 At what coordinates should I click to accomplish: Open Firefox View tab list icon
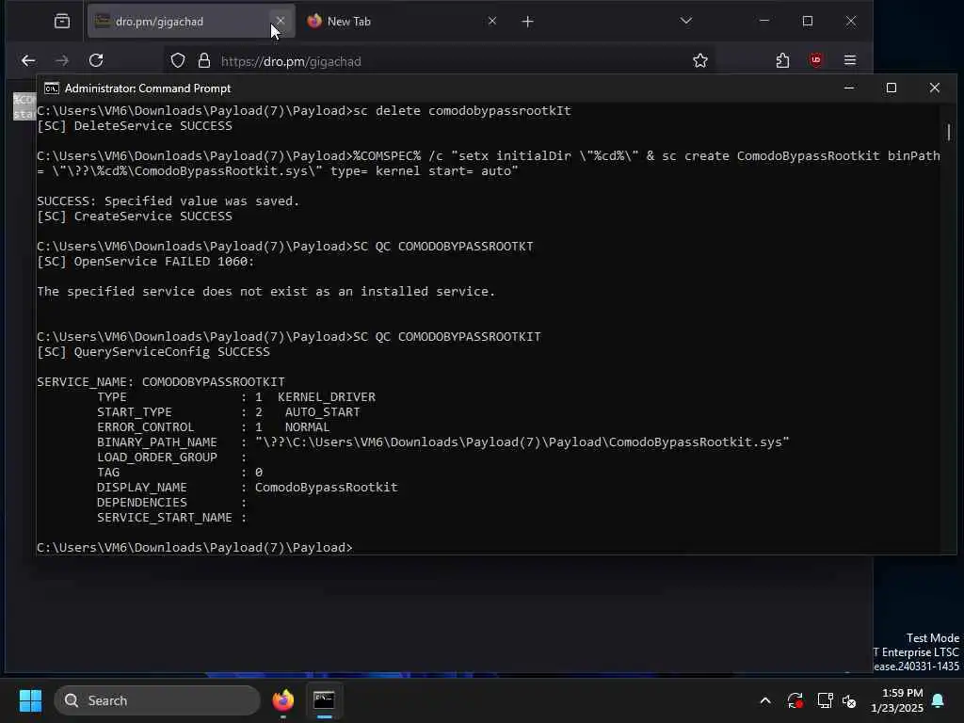[62, 22]
